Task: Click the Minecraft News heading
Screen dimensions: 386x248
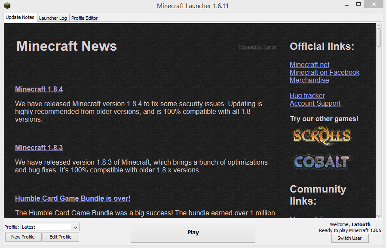Action: pyautogui.click(x=67, y=46)
